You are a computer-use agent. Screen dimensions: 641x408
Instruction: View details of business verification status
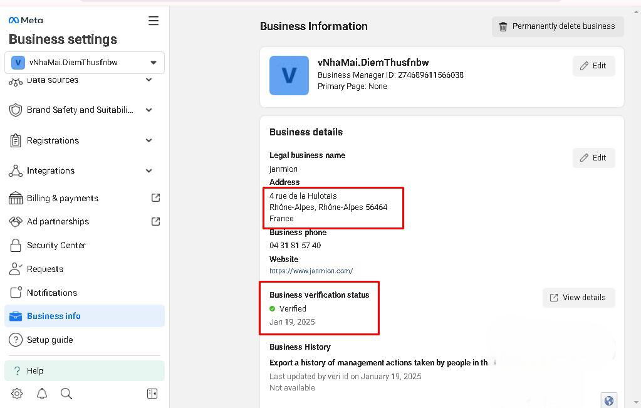pos(578,298)
